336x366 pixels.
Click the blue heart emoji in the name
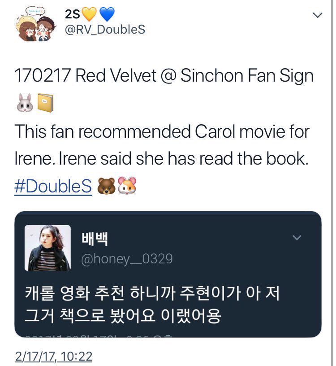[107, 14]
